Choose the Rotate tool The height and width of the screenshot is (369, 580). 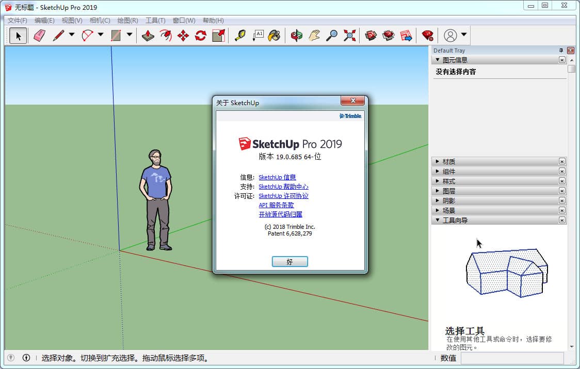click(x=201, y=36)
